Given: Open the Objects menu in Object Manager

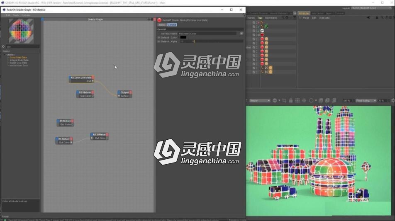Looking at the screenshot, I should pos(251,18).
